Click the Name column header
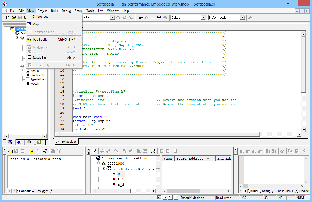This screenshot has width=312, height=202. click(168, 158)
